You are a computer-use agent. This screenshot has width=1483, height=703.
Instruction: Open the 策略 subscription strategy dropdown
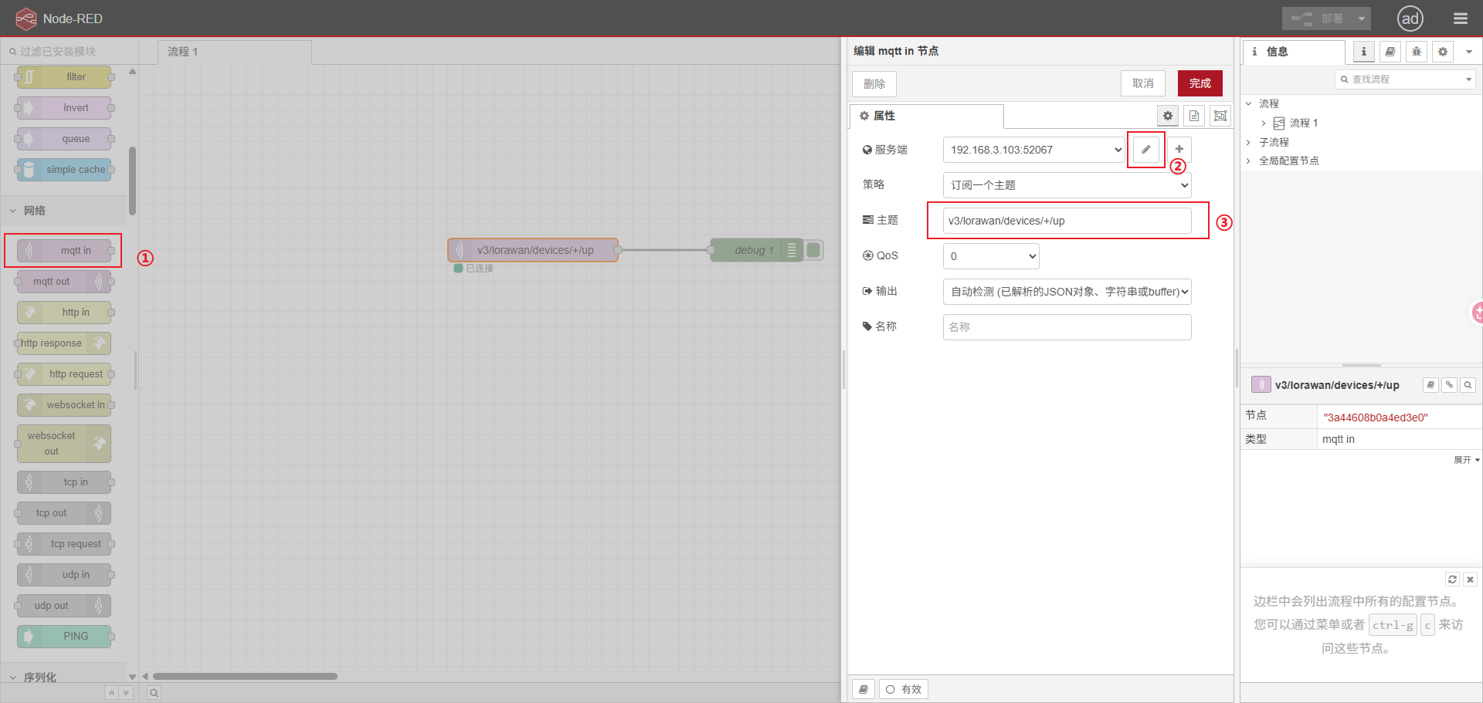tap(1067, 185)
